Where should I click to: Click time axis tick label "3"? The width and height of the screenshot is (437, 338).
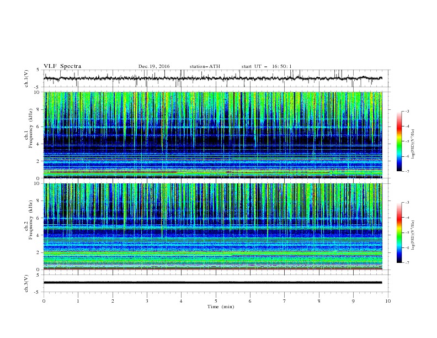(147, 301)
